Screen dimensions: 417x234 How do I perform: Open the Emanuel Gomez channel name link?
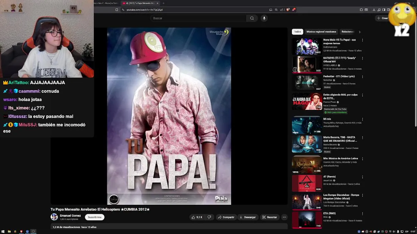pyautogui.click(x=70, y=215)
